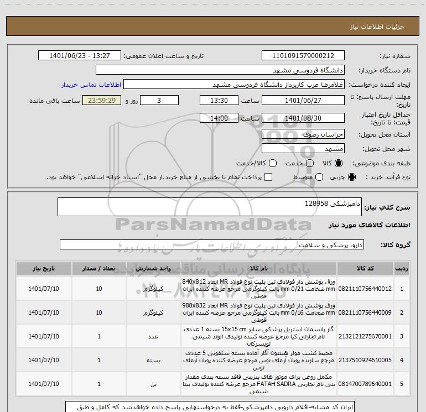Click the need number field 1101091579000212

[303, 56]
